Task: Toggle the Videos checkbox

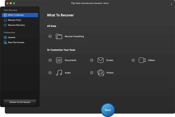Action: pos(133,60)
